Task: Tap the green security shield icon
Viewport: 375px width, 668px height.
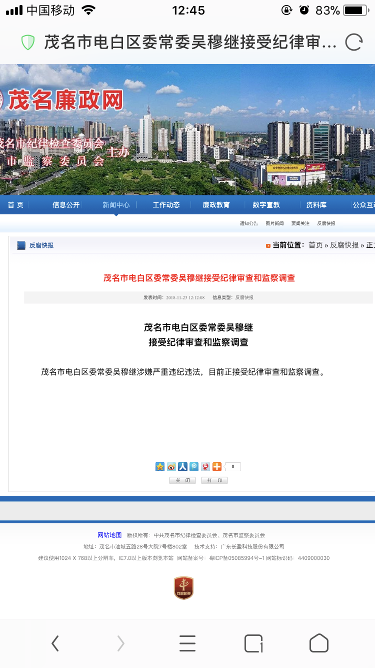Action: [x=28, y=42]
